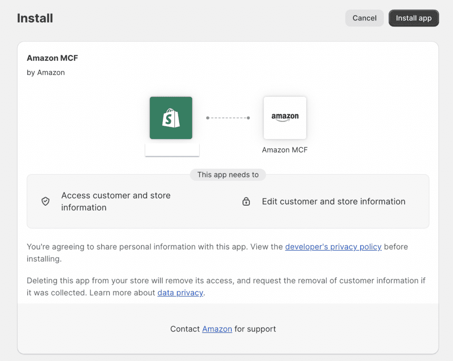
Task: Click the dashed connector between the two icons
Action: click(228, 118)
